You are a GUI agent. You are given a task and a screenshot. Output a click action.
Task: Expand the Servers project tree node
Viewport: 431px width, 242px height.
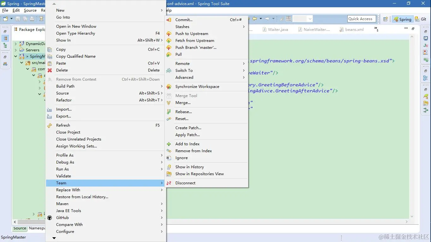coord(16,50)
